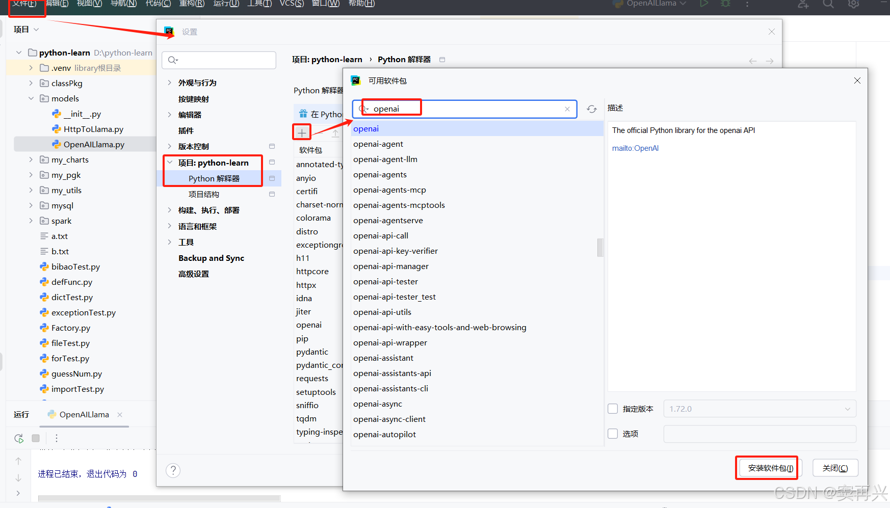
Task: Open the version 1.72.0 dropdown
Action: point(760,409)
